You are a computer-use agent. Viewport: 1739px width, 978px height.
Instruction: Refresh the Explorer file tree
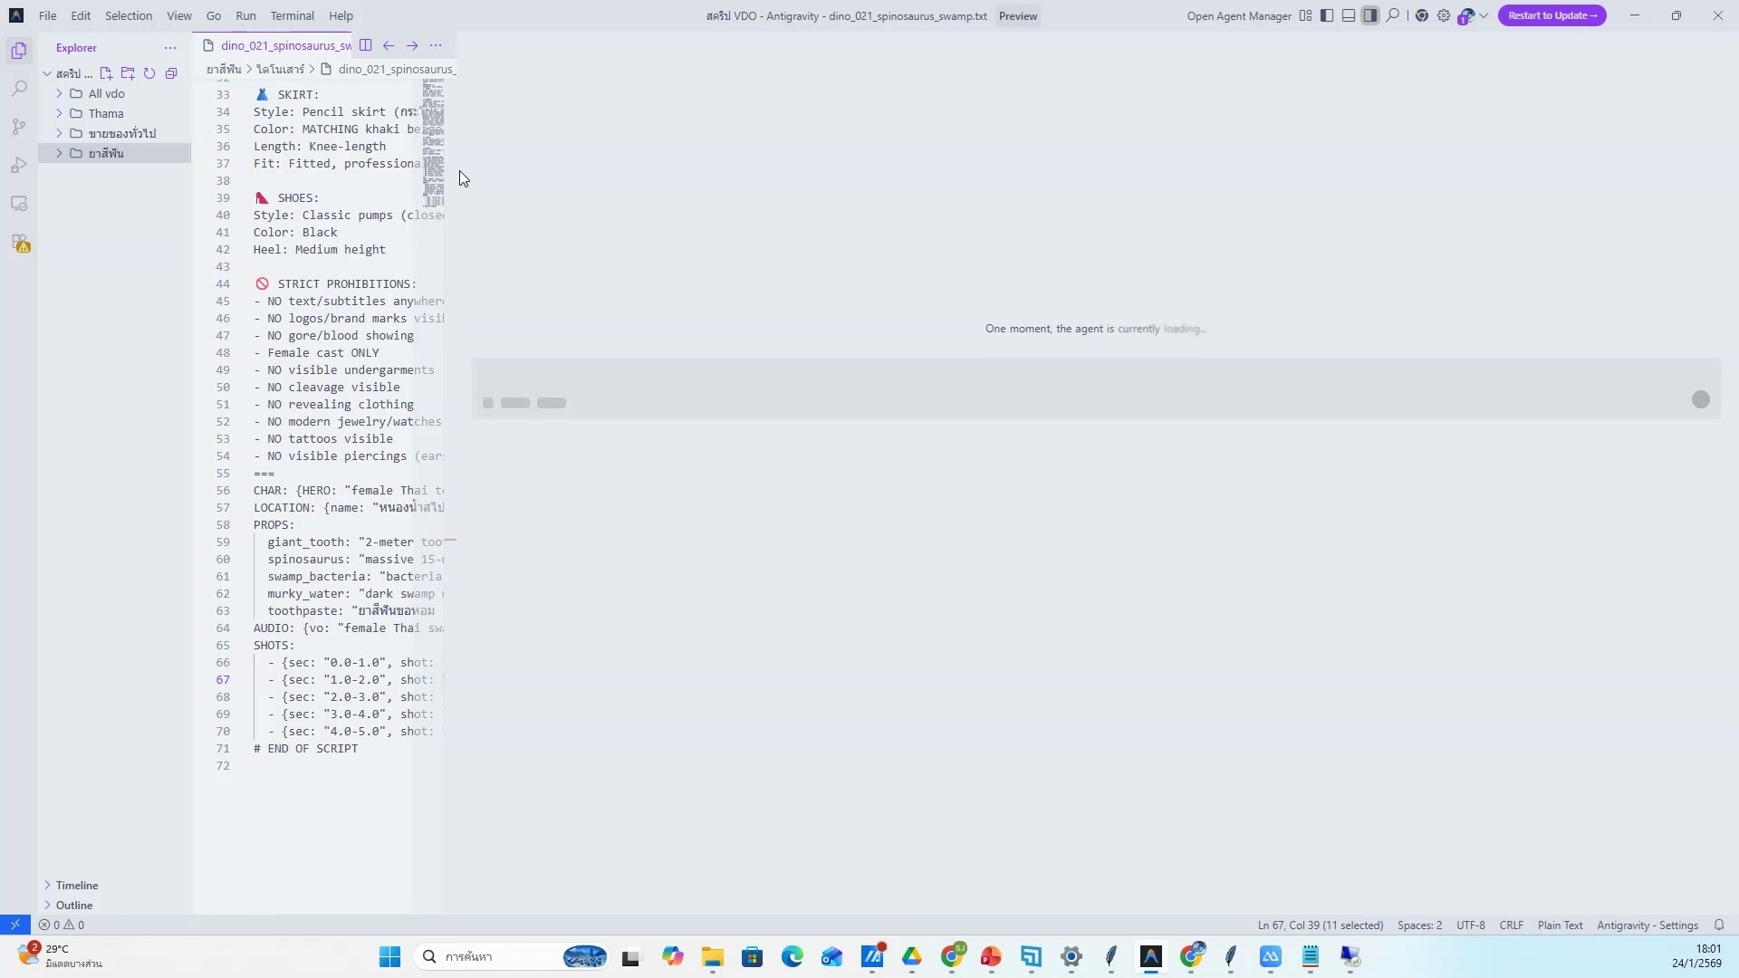[149, 73]
